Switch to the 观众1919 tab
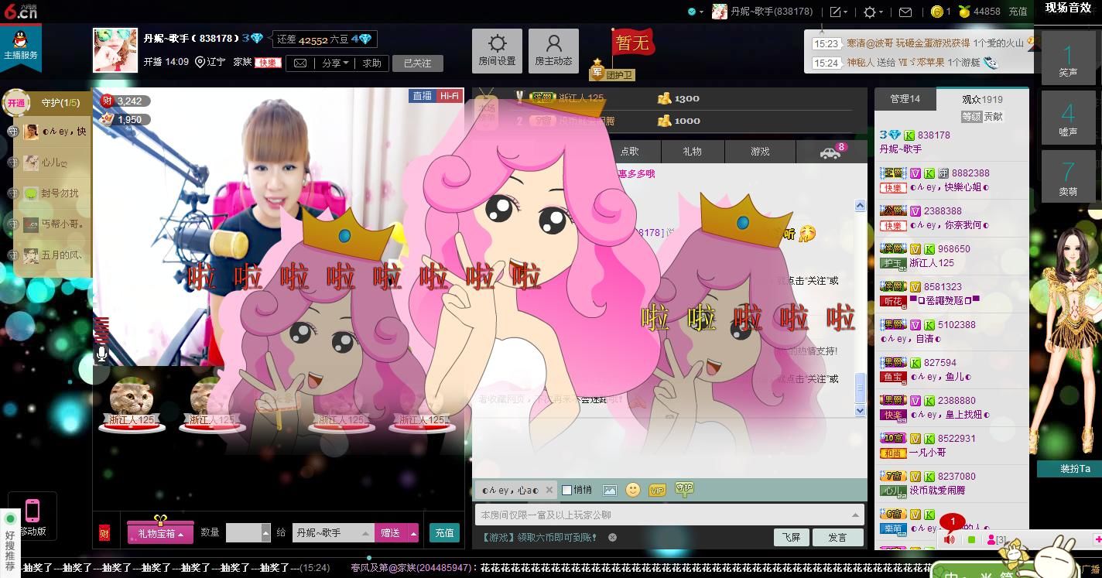The height and width of the screenshot is (578, 1102). click(982, 99)
